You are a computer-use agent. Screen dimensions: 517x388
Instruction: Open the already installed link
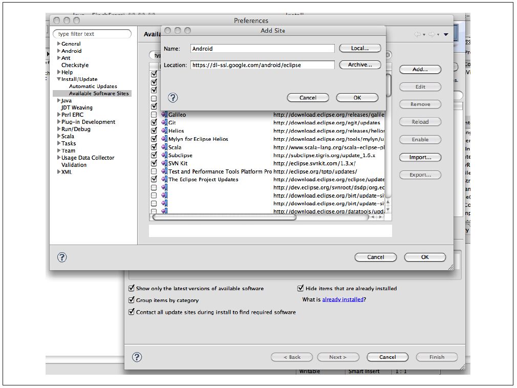(x=342, y=299)
